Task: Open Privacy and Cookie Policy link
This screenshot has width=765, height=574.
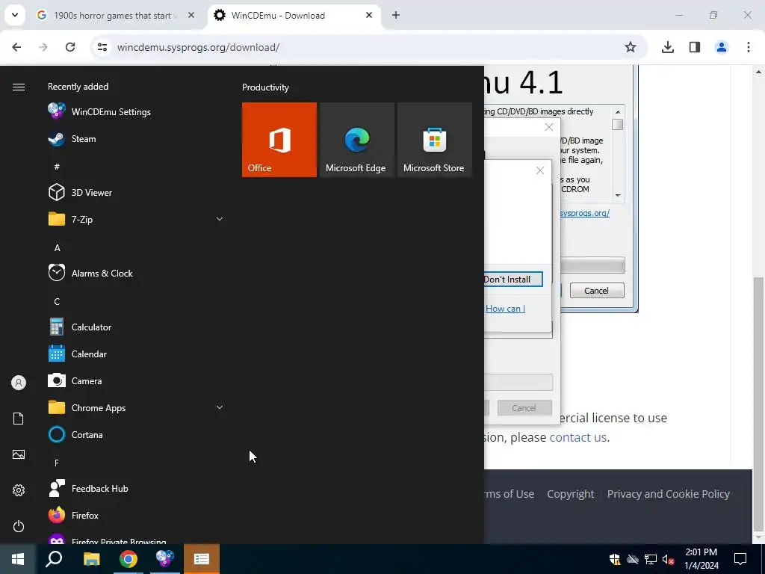Action: 669,494
